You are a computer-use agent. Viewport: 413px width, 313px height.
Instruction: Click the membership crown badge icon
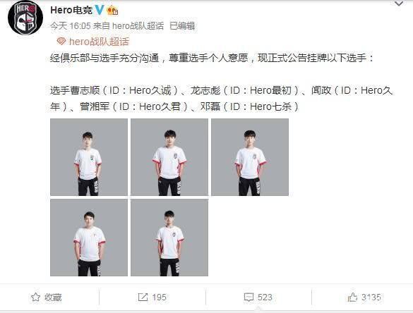[x=112, y=11]
